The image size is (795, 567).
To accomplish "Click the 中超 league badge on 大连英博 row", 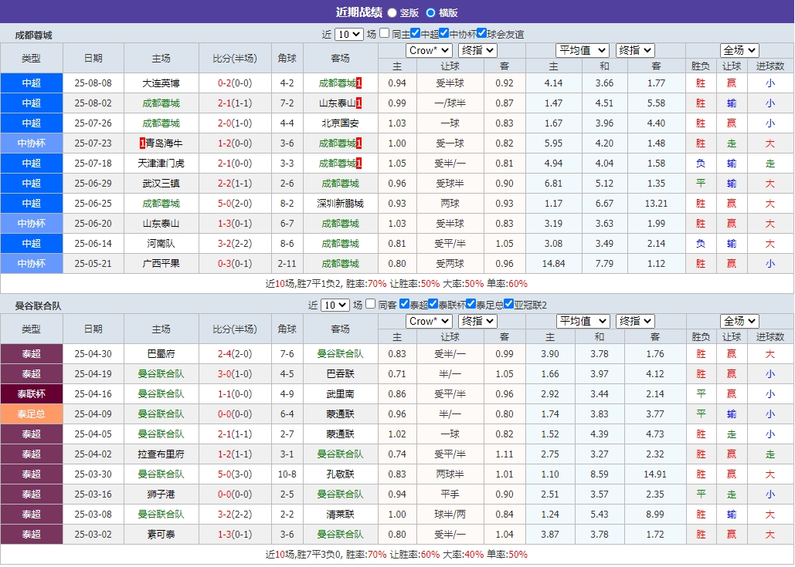I will pyautogui.click(x=31, y=82).
